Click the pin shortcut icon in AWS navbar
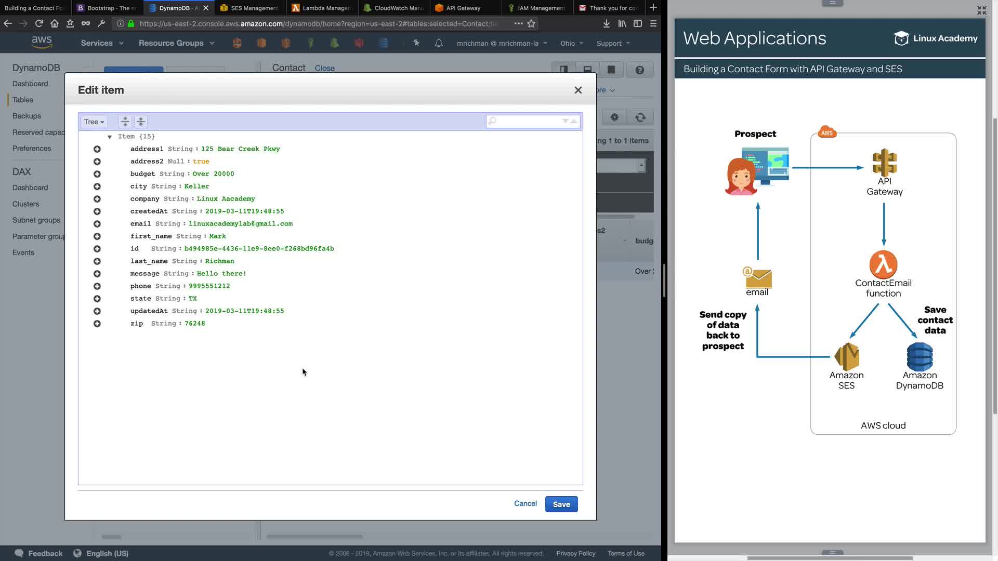 [416, 43]
